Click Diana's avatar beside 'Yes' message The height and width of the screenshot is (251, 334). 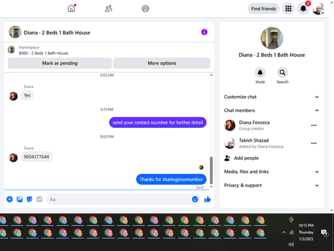13,96
